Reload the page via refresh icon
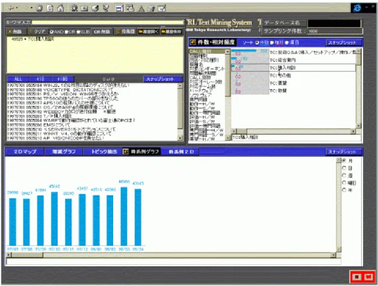 tap(50, 8)
